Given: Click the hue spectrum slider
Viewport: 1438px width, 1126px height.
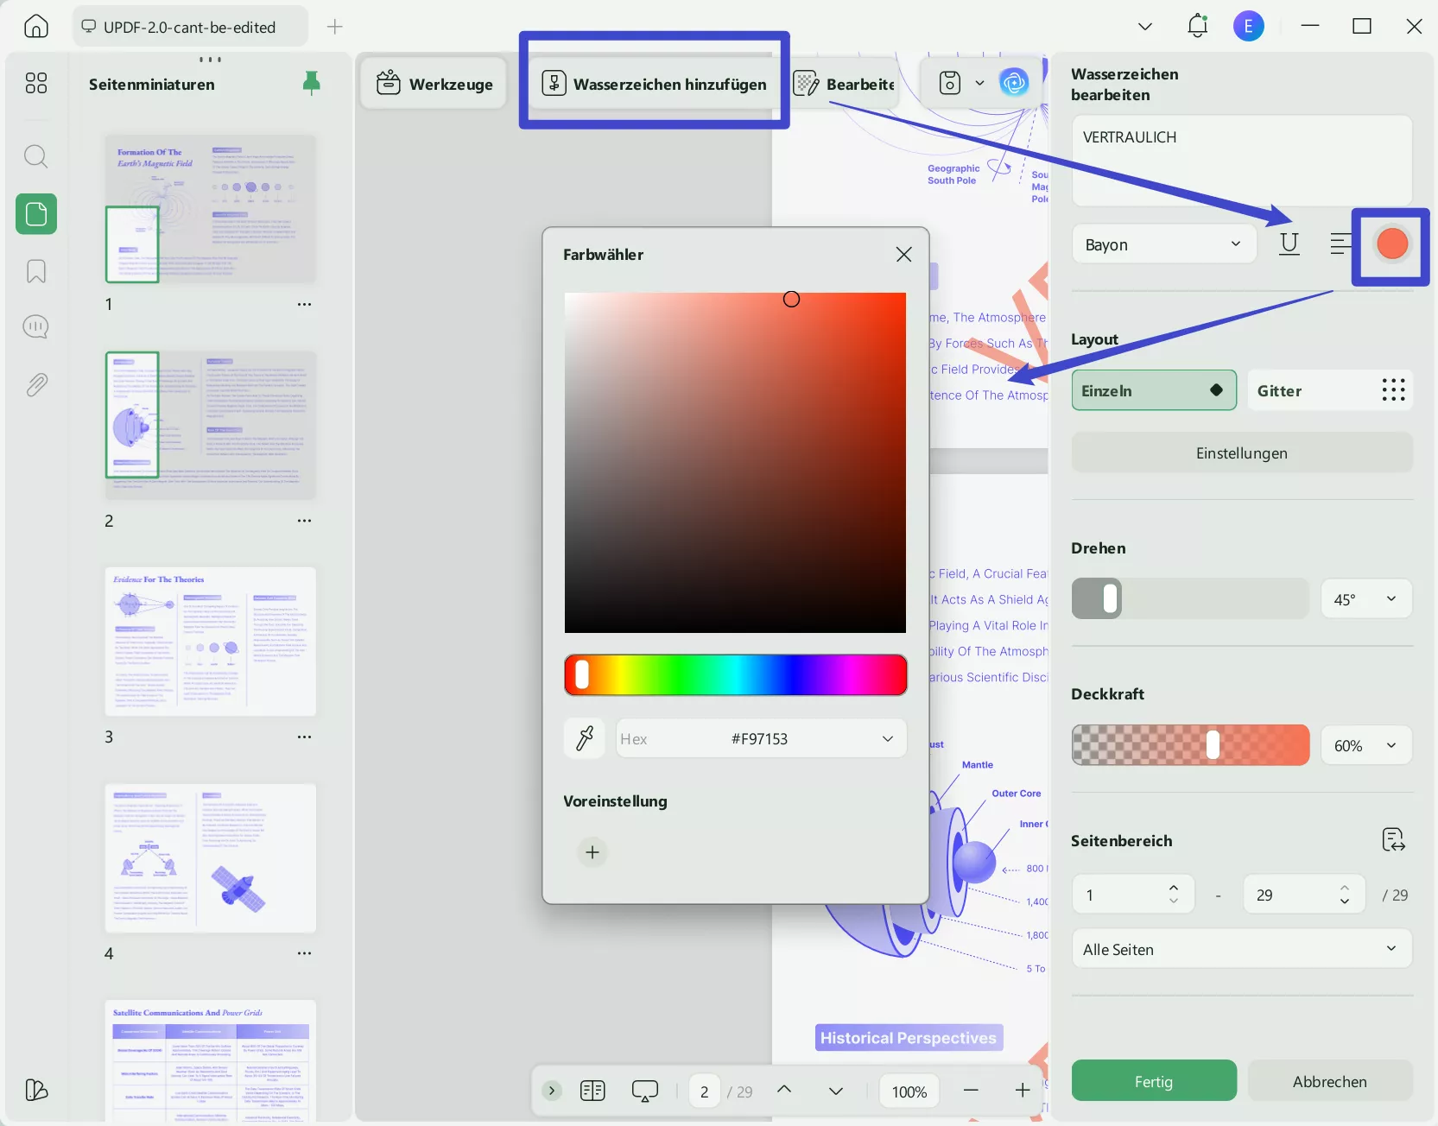Looking at the screenshot, I should click(x=736, y=674).
